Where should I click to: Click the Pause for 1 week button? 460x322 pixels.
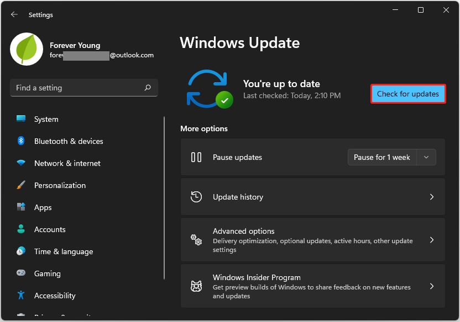coord(381,157)
